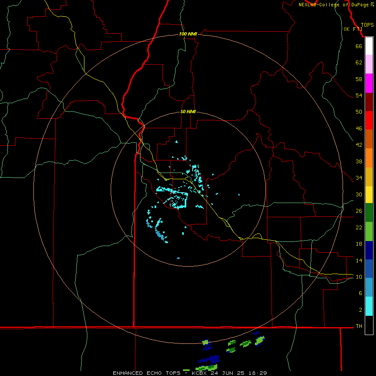Click the legend value "38"
This screenshot has height=376, width=376.
[359, 161]
